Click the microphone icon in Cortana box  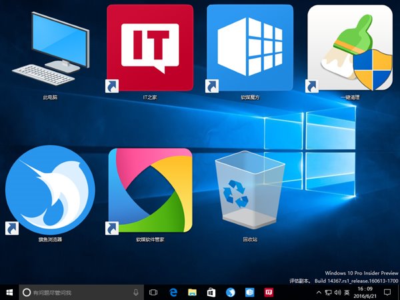coord(136,292)
